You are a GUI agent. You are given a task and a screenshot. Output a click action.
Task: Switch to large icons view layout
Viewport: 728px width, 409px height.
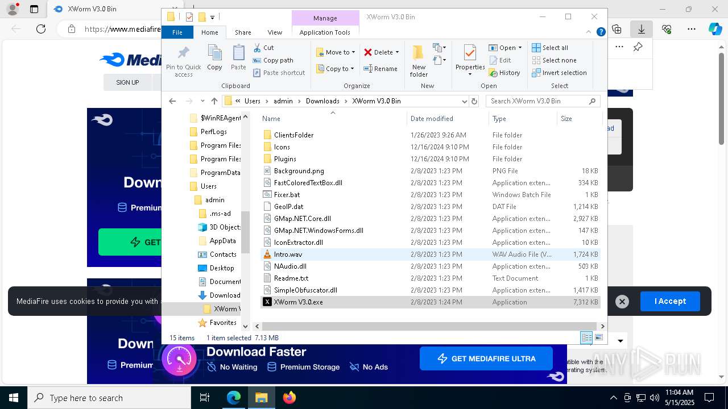(598, 337)
